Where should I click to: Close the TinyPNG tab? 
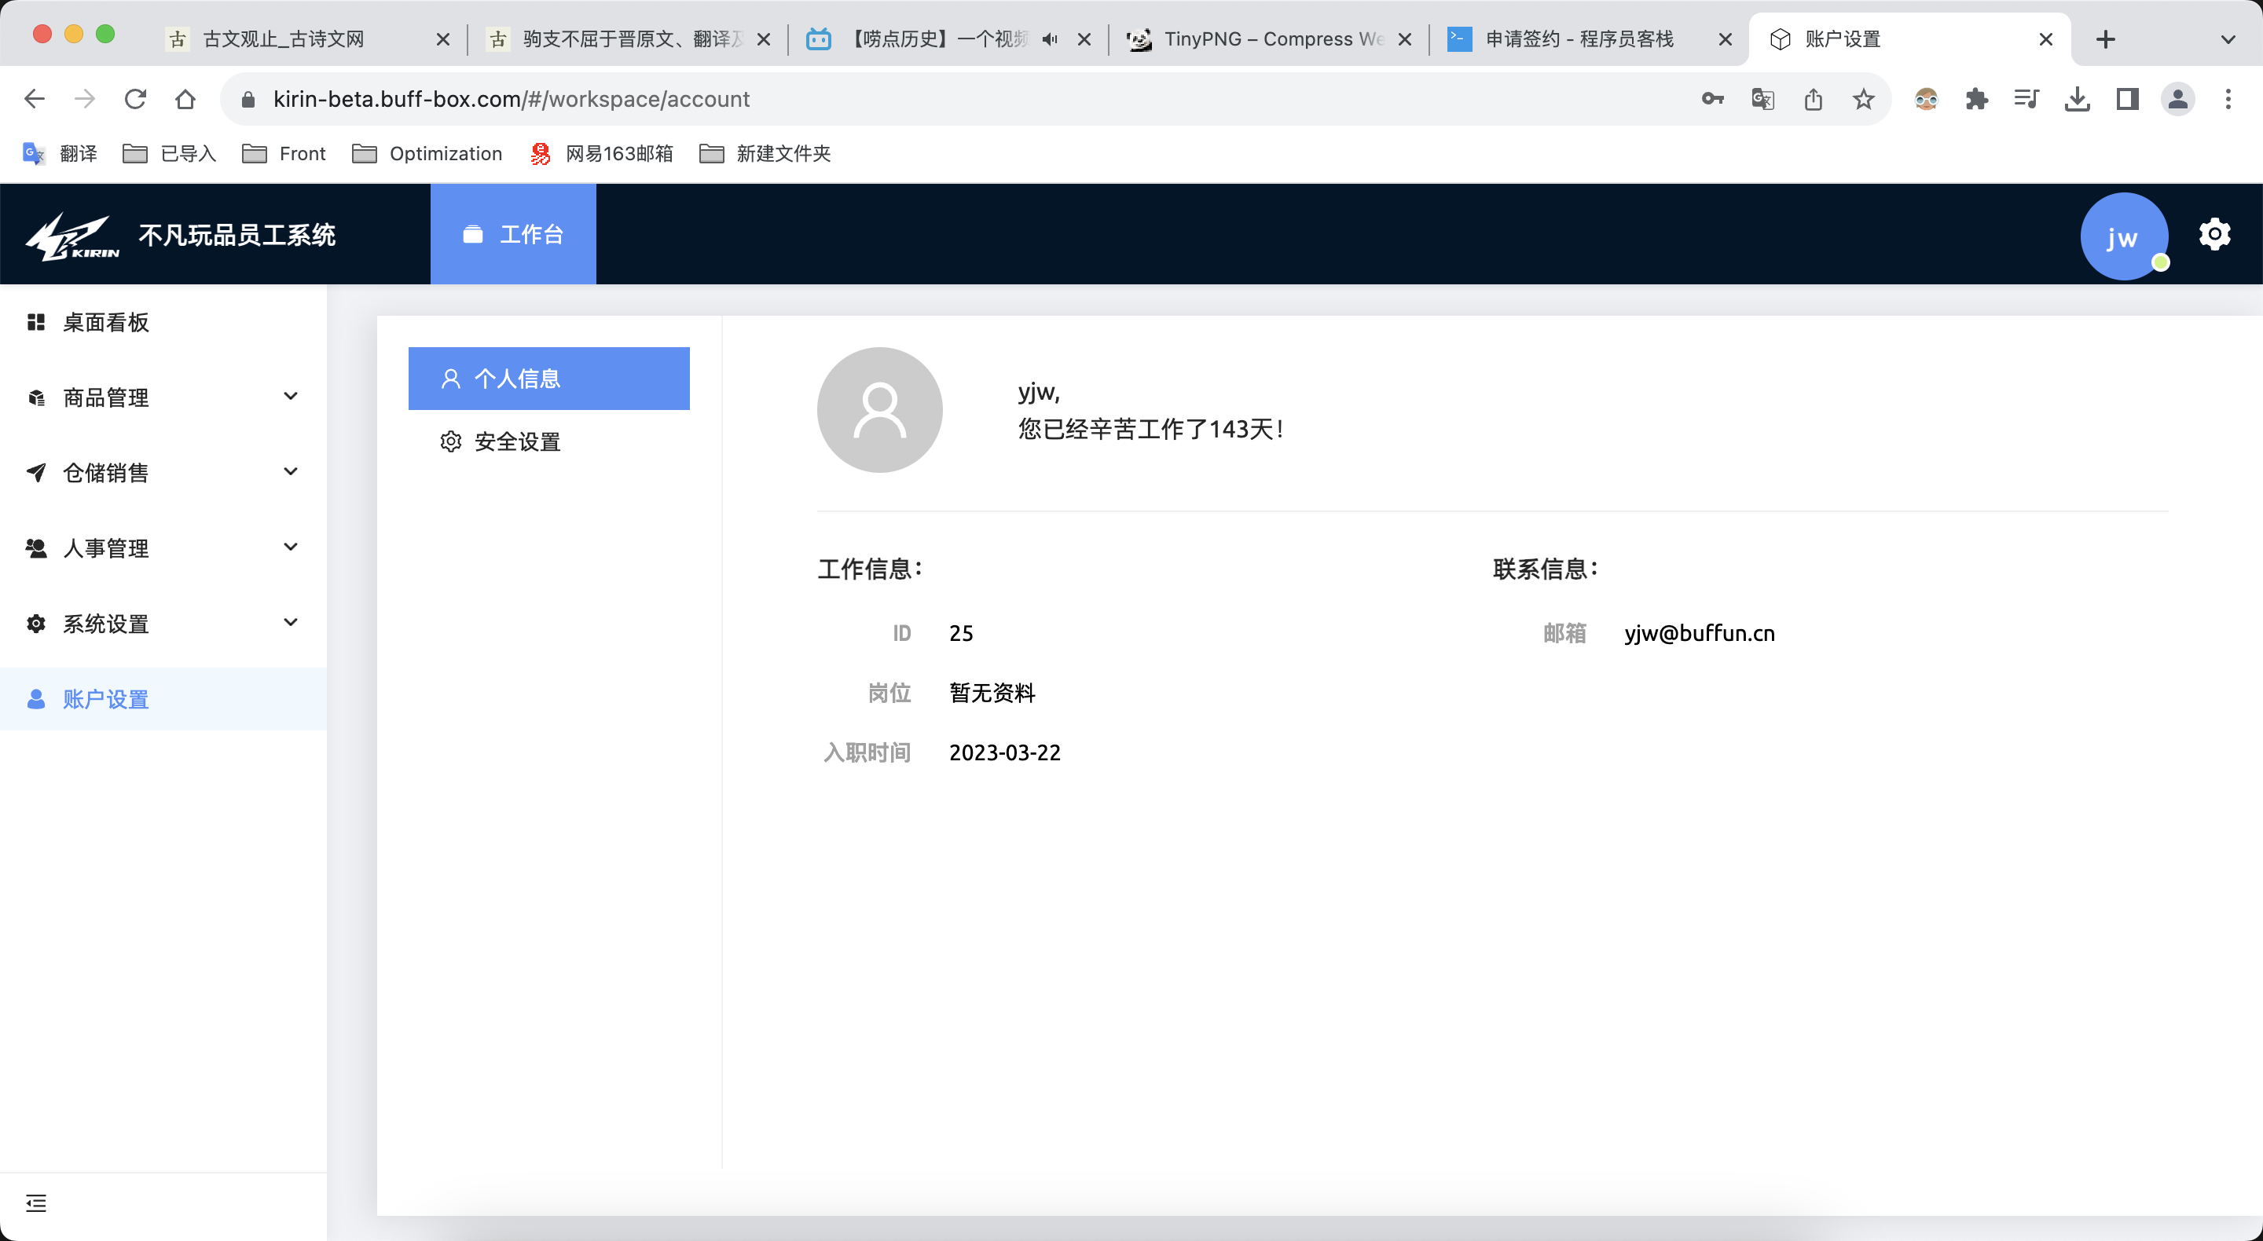pos(1405,39)
